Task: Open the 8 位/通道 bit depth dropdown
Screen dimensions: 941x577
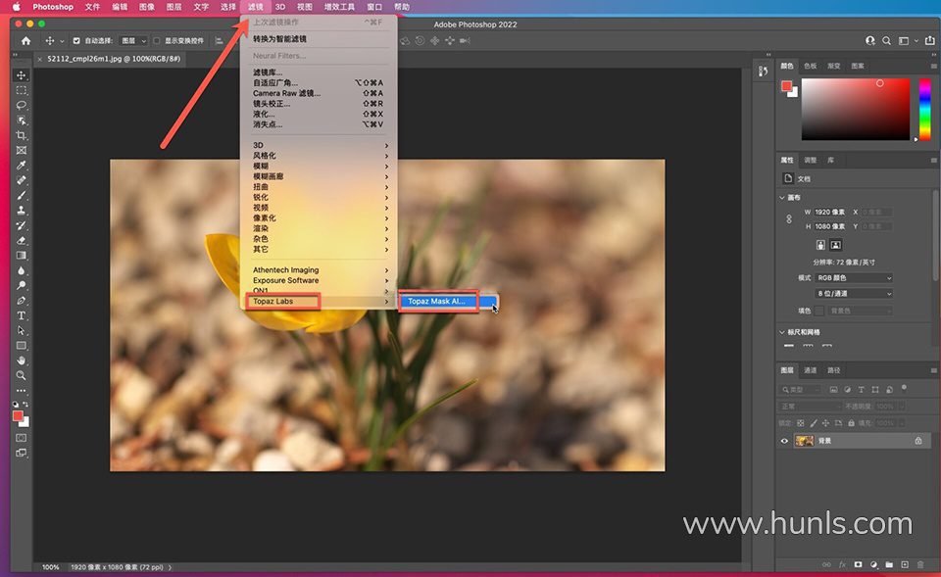Action: coord(854,293)
